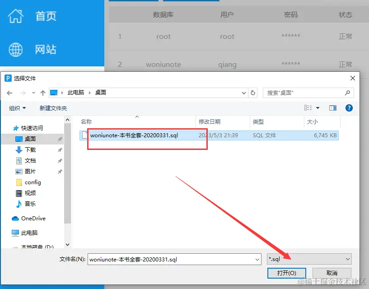
Task: Refresh the 桌面 folder view
Action: pyautogui.click(x=253, y=93)
